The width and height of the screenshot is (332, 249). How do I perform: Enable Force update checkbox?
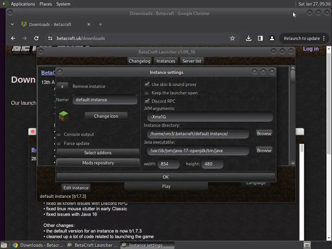click(59, 144)
